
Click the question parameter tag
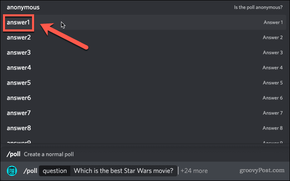(x=55, y=171)
